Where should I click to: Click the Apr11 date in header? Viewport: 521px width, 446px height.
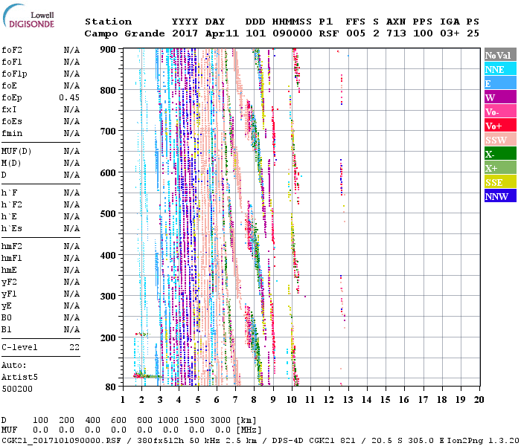coord(222,33)
